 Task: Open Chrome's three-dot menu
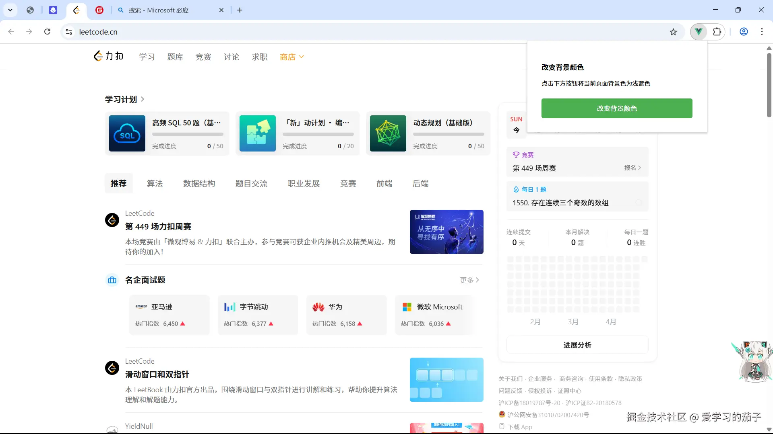(x=762, y=32)
